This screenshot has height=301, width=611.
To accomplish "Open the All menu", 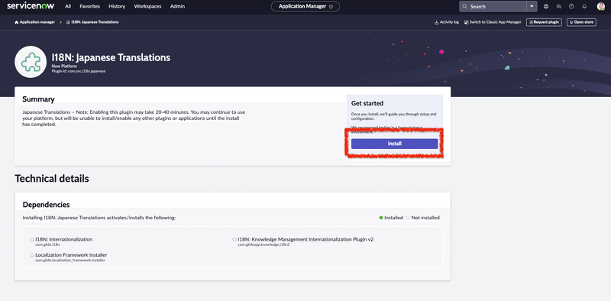I will click(68, 6).
